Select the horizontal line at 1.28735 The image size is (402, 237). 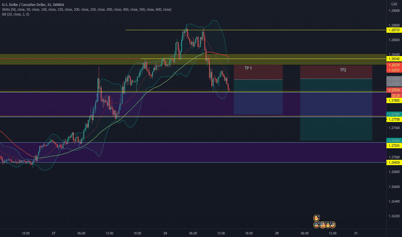coord(256,30)
